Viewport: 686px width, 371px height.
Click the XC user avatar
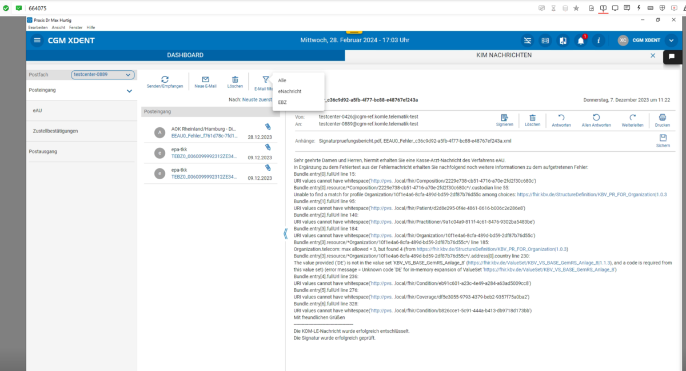coord(623,41)
